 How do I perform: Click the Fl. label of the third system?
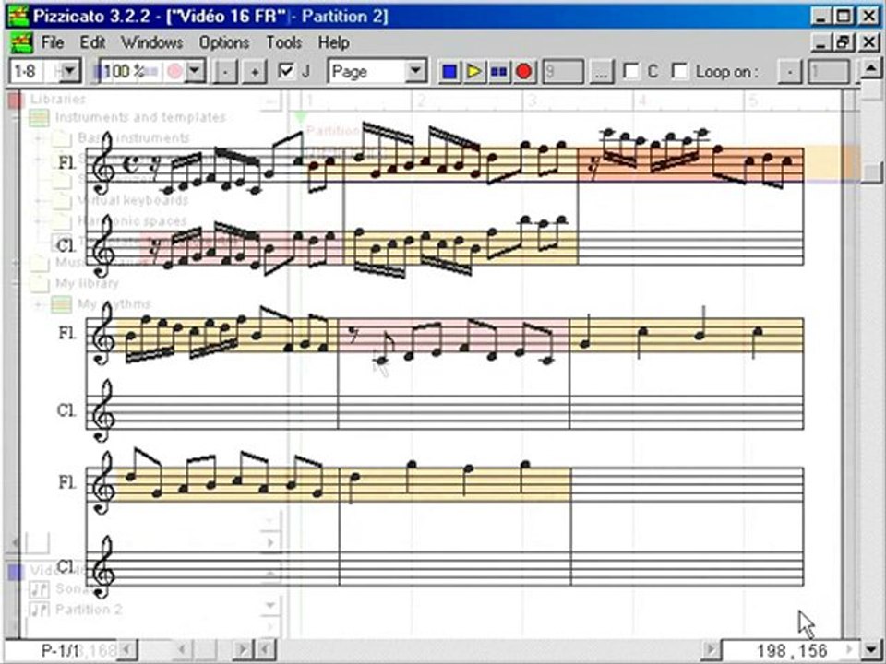[67, 482]
